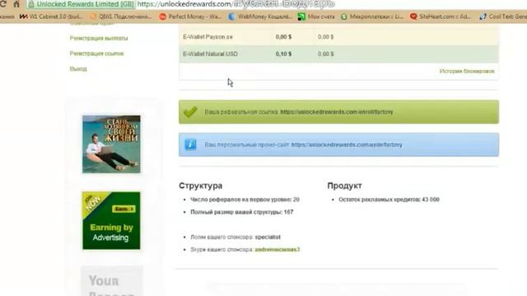Open the SiteHeart.com bookmark
This screenshot has width=527, height=296.
[x=441, y=16]
